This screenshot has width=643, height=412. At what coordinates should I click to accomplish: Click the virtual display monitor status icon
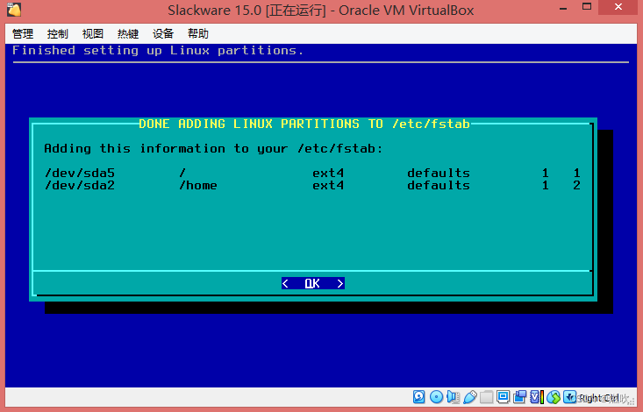(504, 396)
